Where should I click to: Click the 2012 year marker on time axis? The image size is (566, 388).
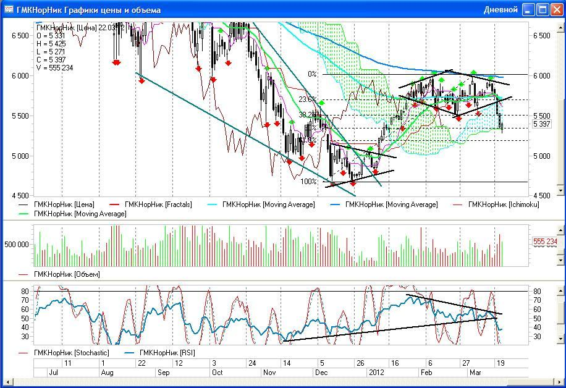coord(377,373)
